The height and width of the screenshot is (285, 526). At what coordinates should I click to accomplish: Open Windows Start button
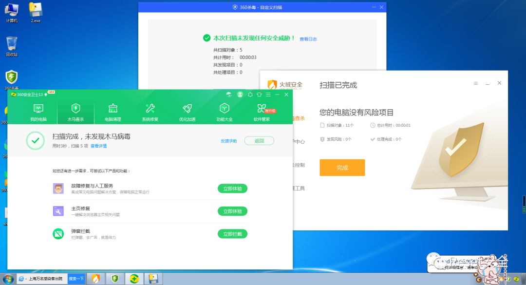click(8, 279)
